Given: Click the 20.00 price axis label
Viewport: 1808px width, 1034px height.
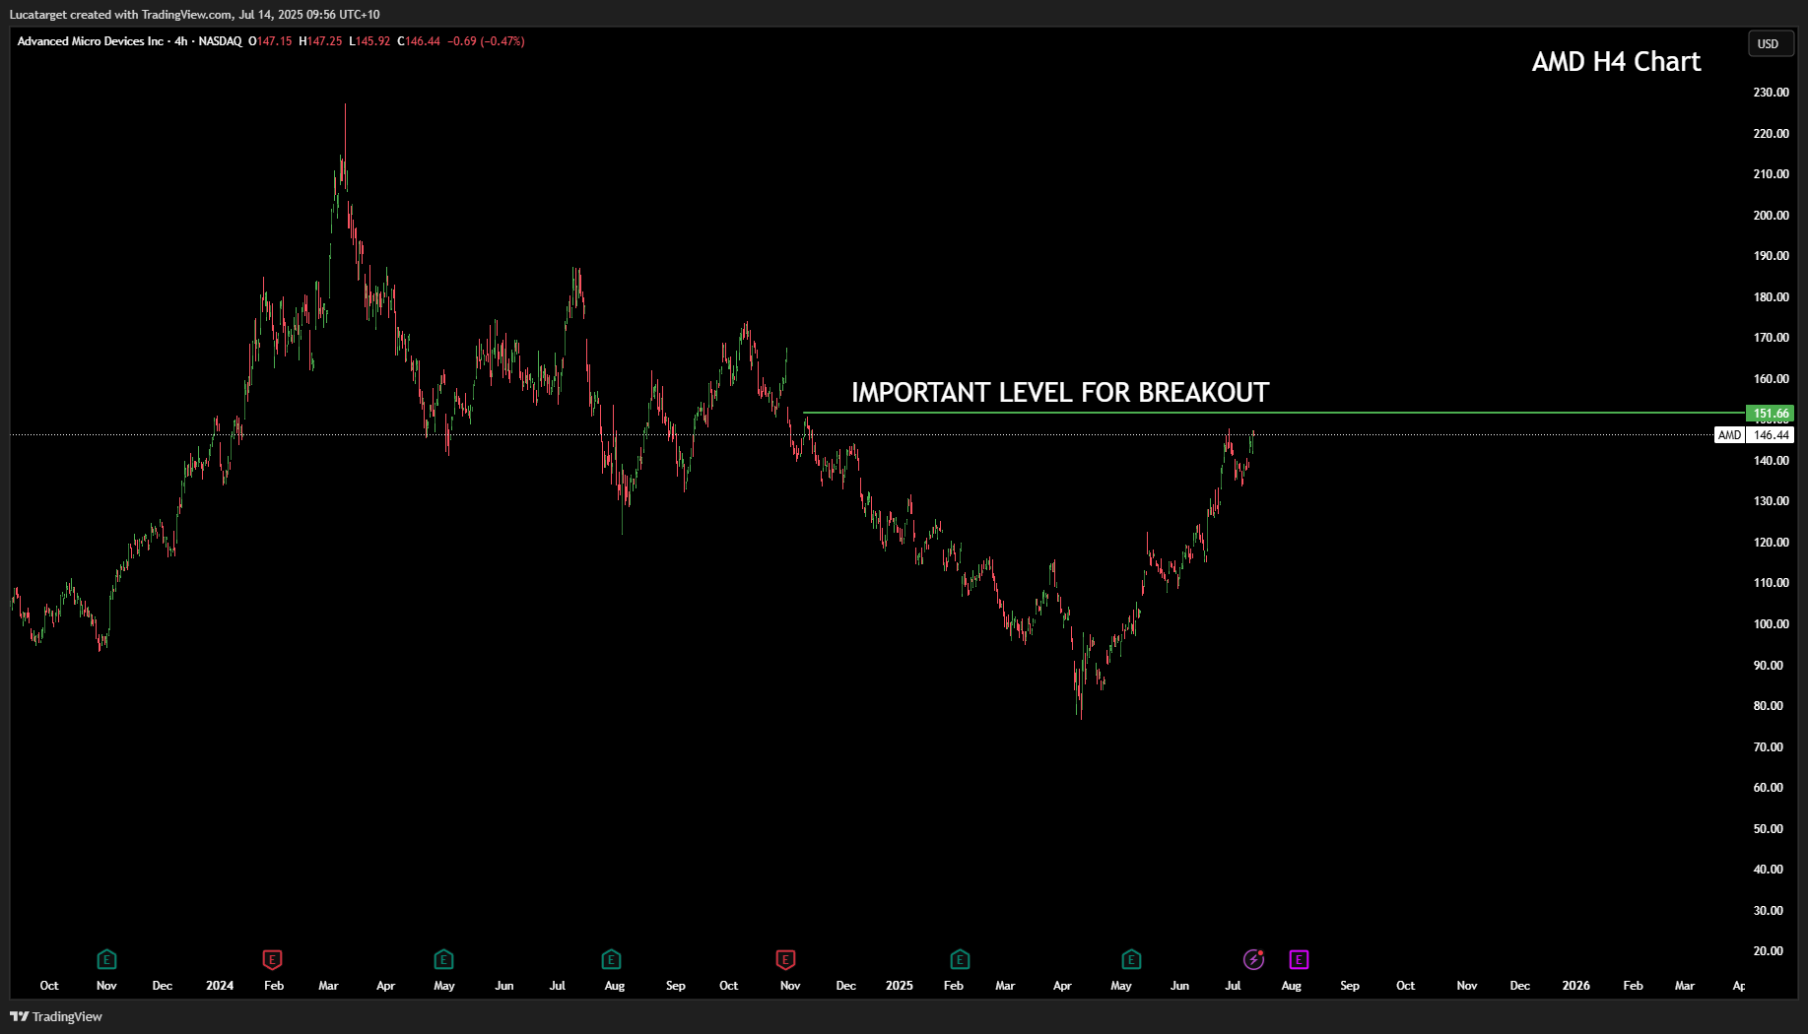Looking at the screenshot, I should click(x=1769, y=951).
